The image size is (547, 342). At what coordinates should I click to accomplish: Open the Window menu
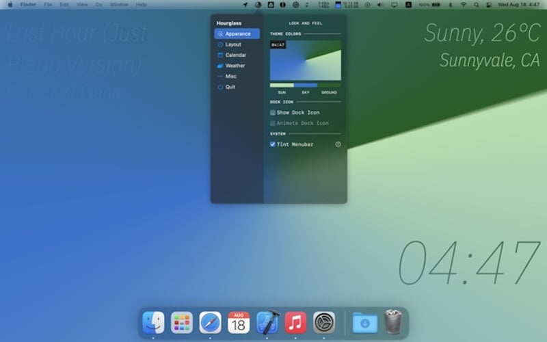pyautogui.click(x=119, y=5)
